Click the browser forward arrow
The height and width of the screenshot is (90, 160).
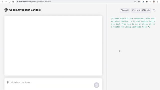point(6,2)
